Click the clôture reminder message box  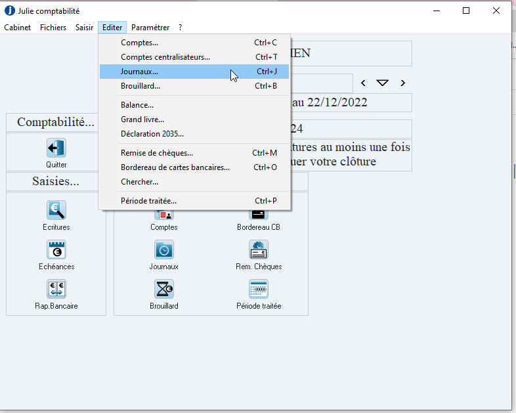pos(351,155)
